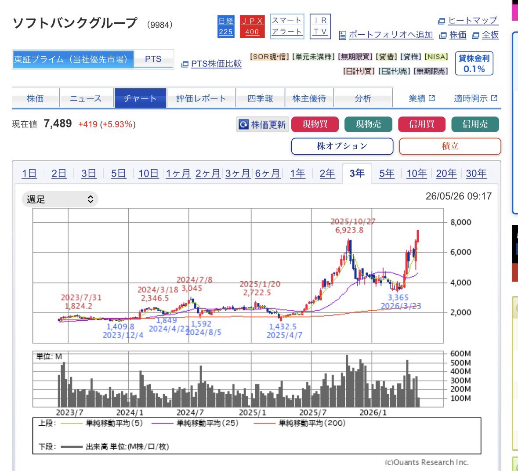Click 単純移動平均(5) legend entry
Screen dimensions: 518x471
(x=102, y=423)
